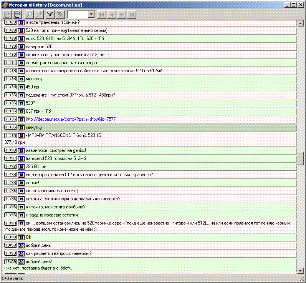
Task: Click the scroll up arrow of scrollbar
Action: (301, 24)
